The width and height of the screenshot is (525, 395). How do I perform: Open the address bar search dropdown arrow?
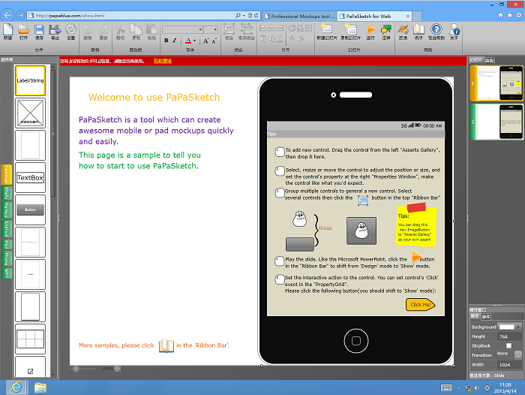(x=244, y=16)
